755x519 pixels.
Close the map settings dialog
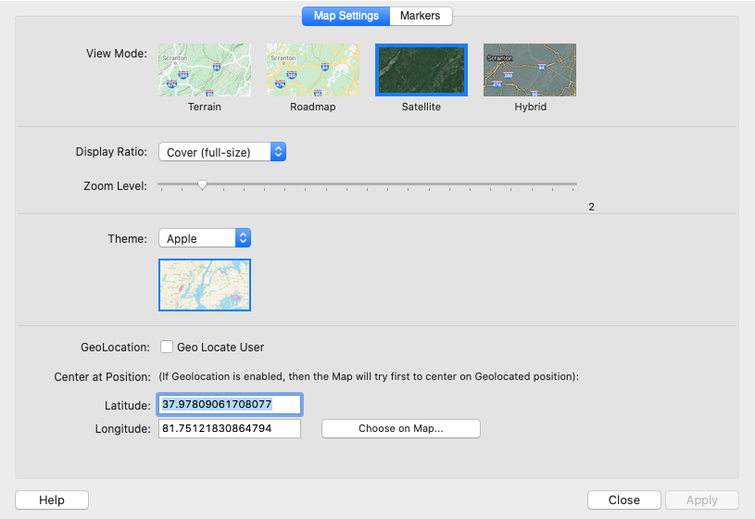[x=623, y=500]
